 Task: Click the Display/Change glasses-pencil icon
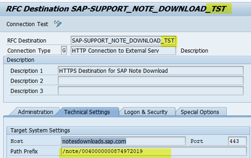[x=58, y=24]
